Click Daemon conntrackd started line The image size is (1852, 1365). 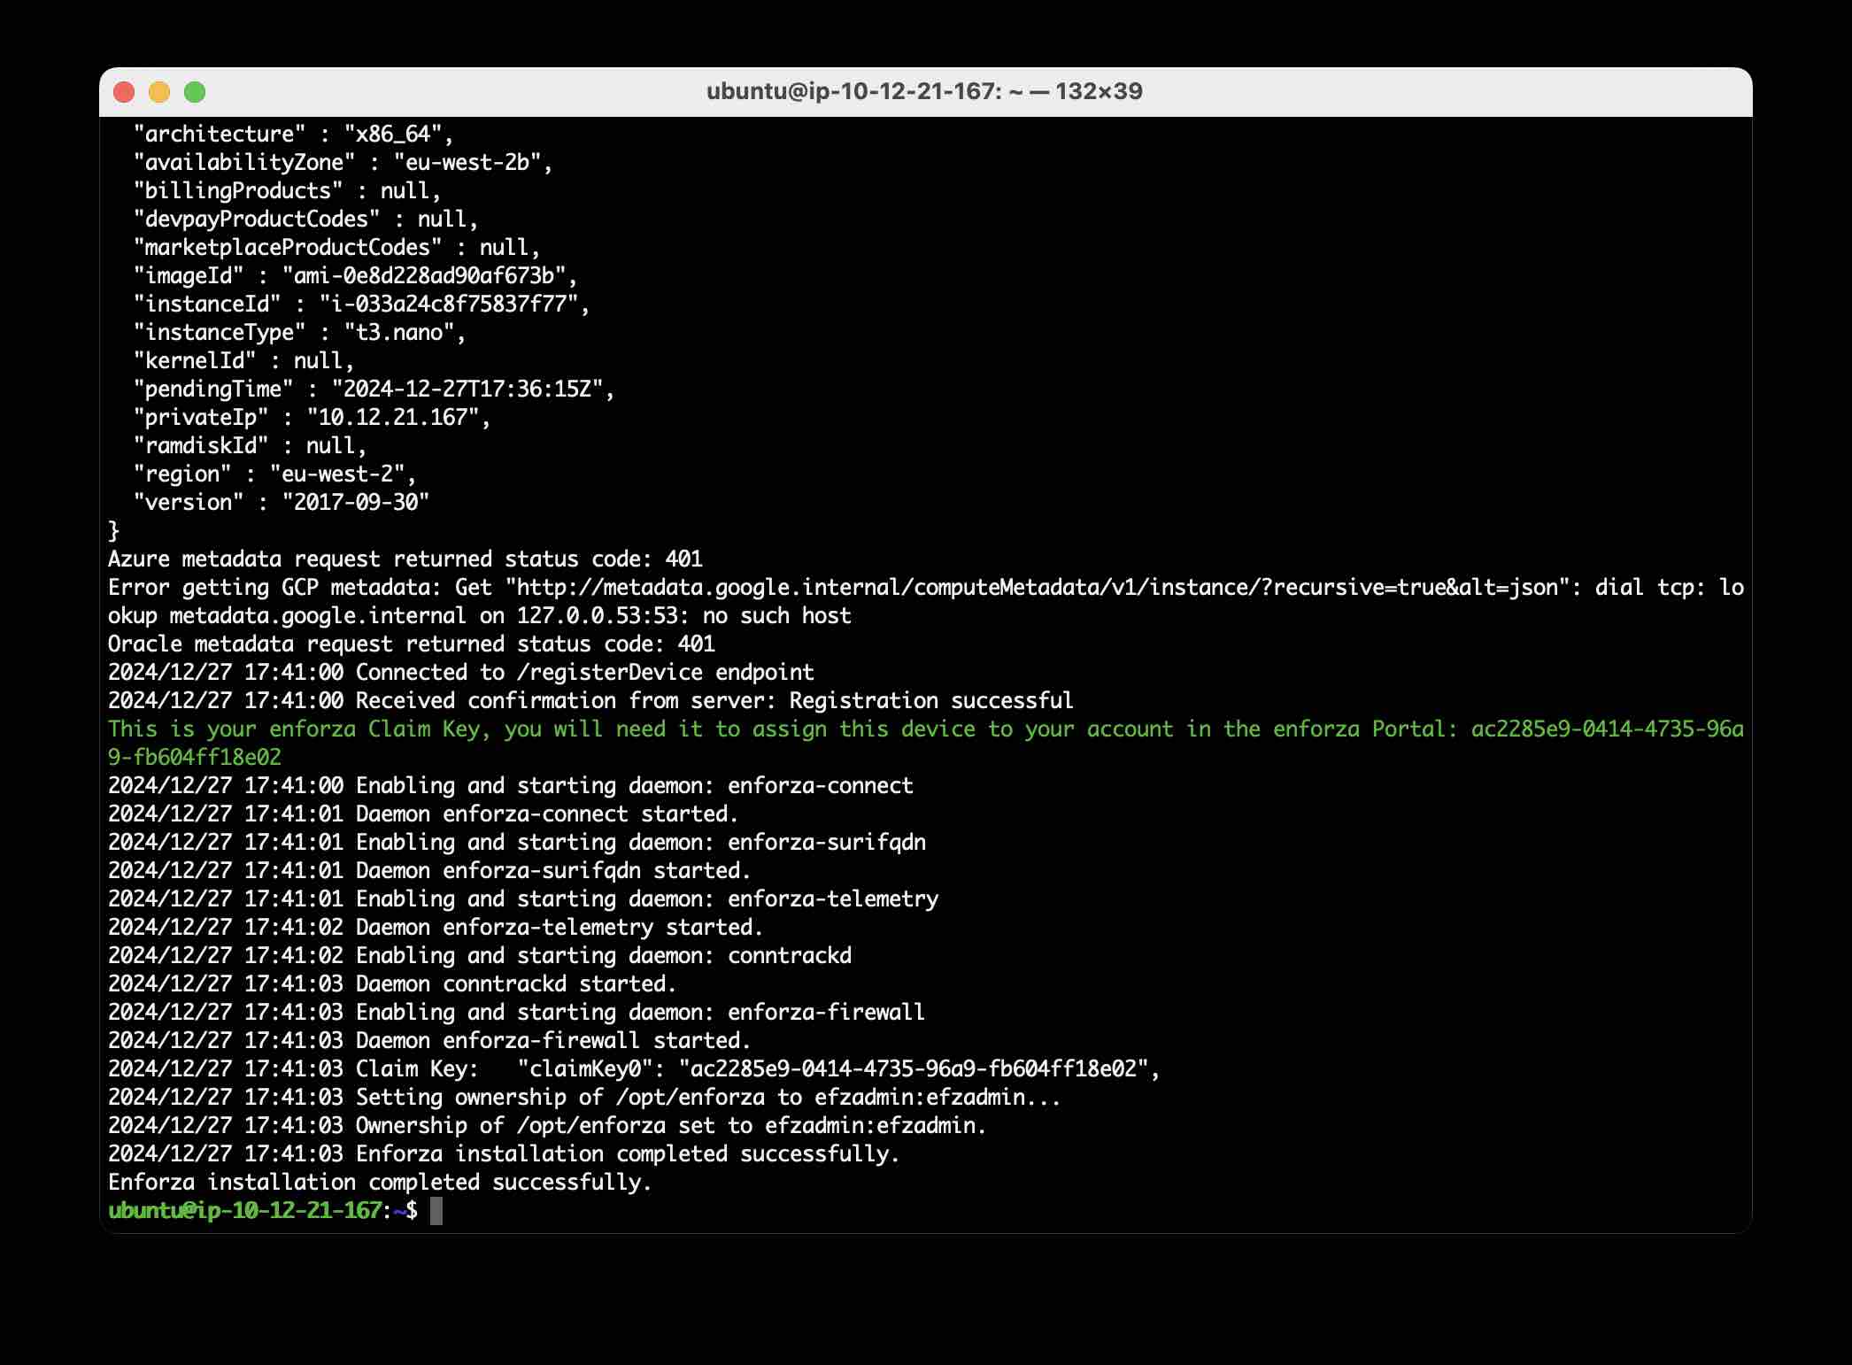tap(392, 983)
